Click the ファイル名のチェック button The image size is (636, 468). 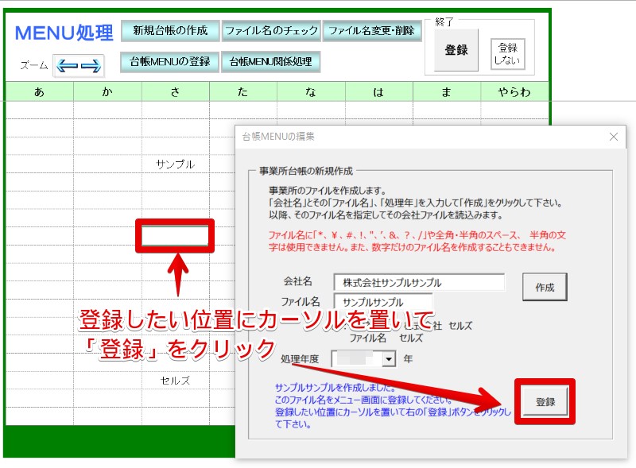click(x=271, y=31)
